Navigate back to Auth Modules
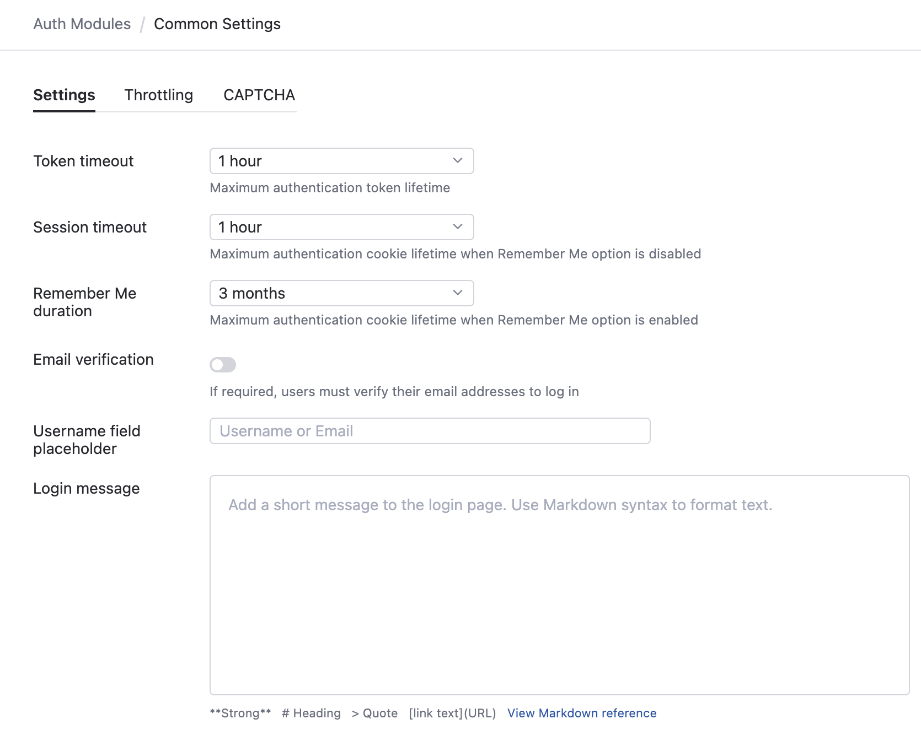This screenshot has height=746, width=921. click(82, 24)
